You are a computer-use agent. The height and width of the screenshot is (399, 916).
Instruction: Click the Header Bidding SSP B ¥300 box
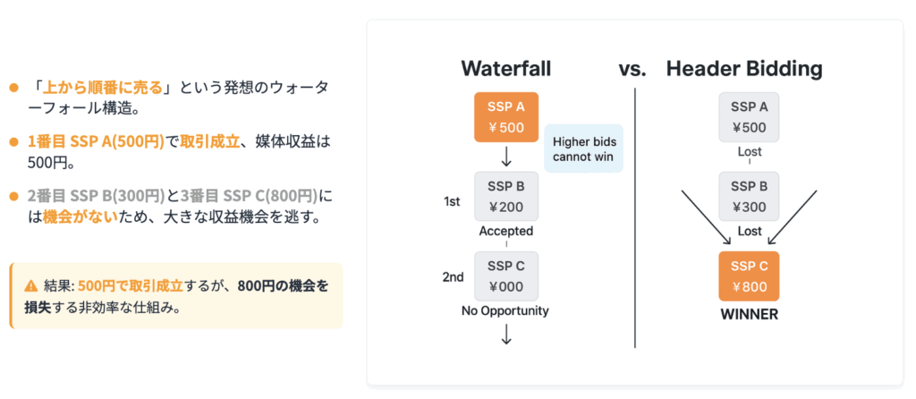(749, 197)
